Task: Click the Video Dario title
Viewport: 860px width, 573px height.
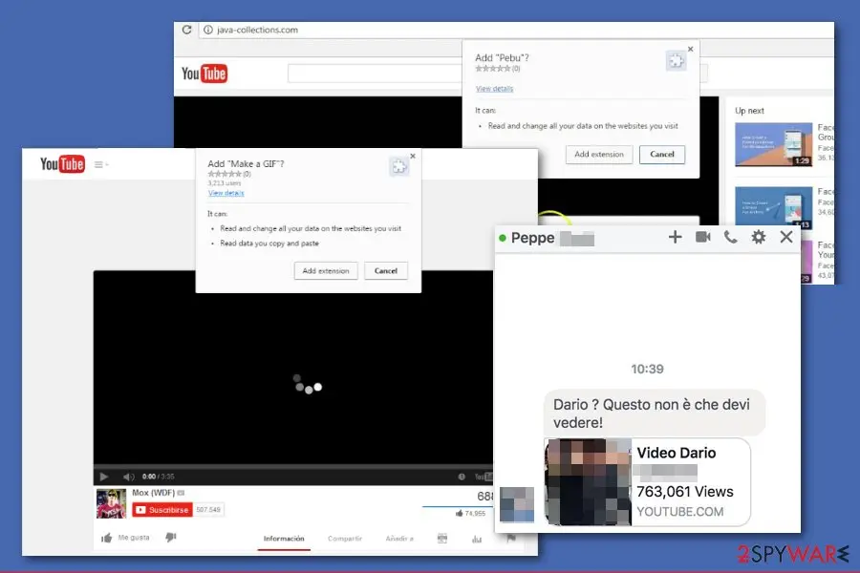Action: click(x=677, y=453)
